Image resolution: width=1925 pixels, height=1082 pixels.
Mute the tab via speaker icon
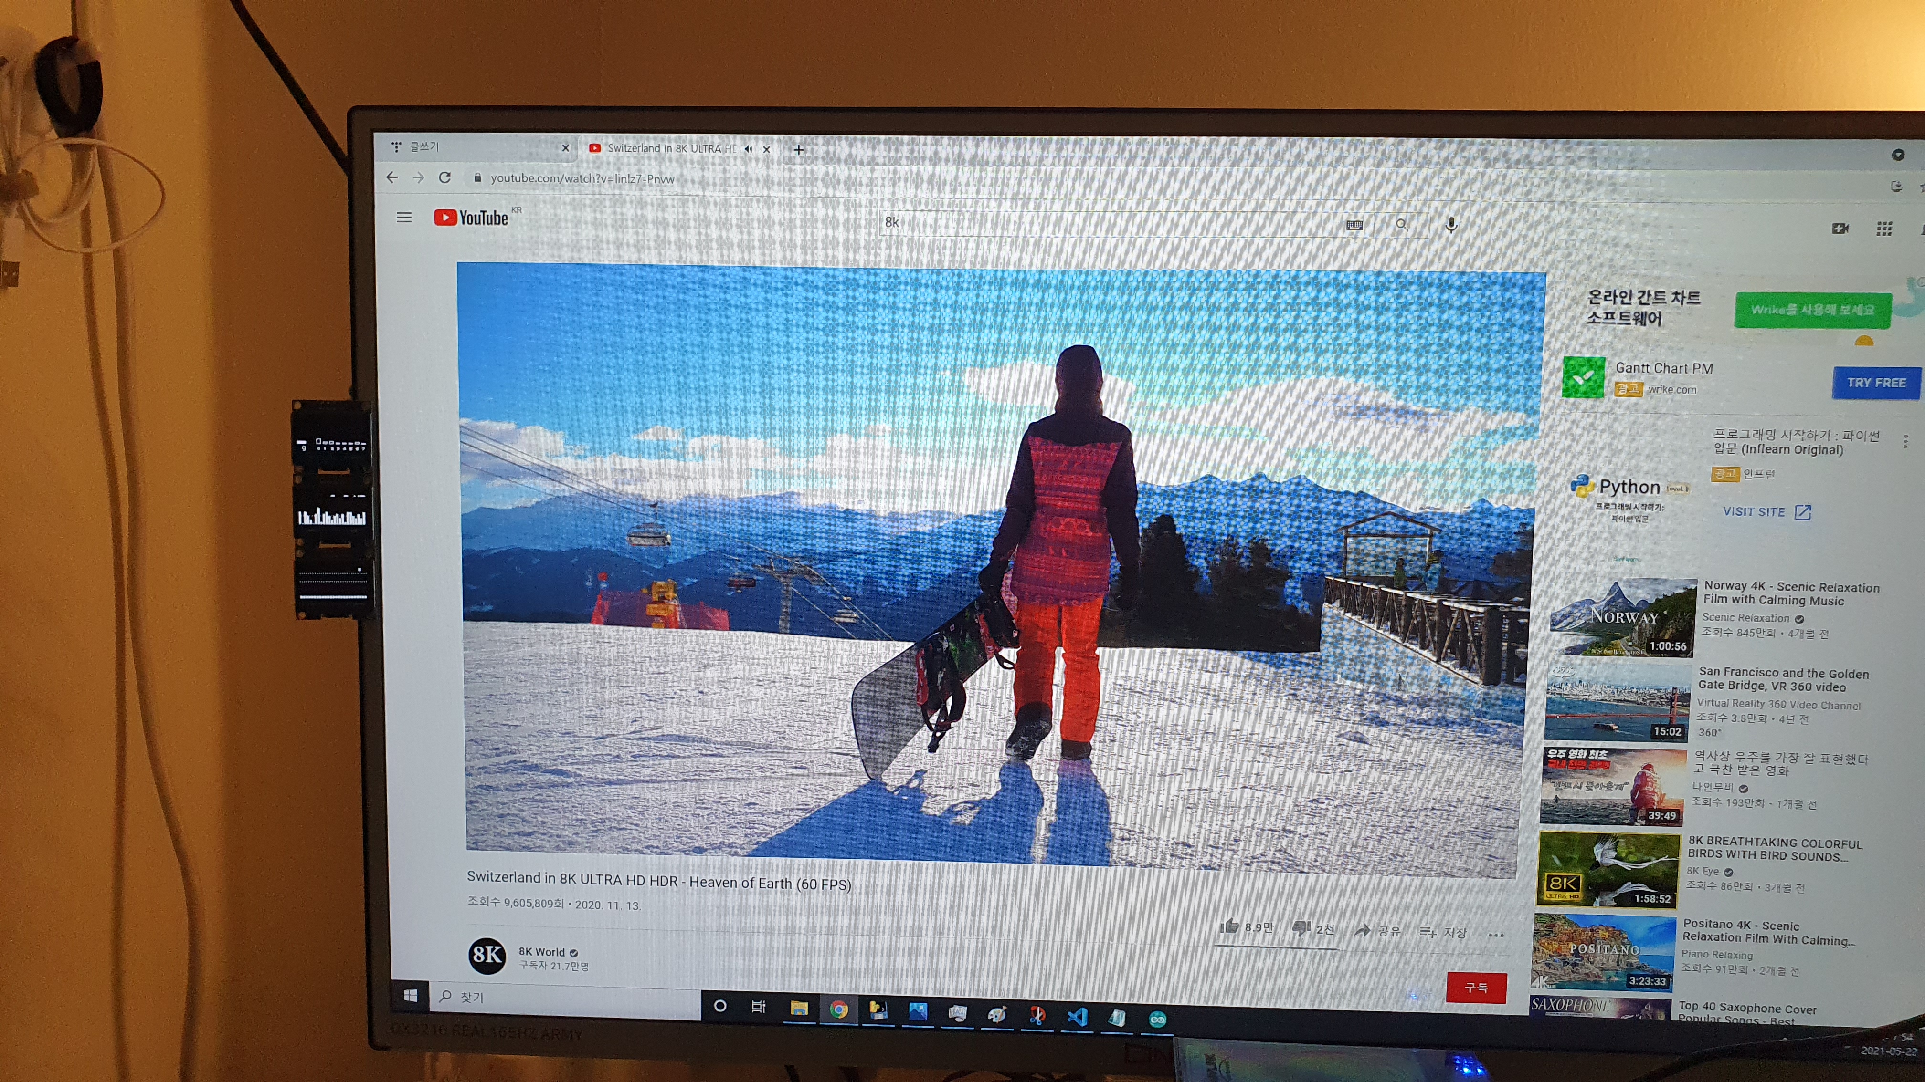748,148
